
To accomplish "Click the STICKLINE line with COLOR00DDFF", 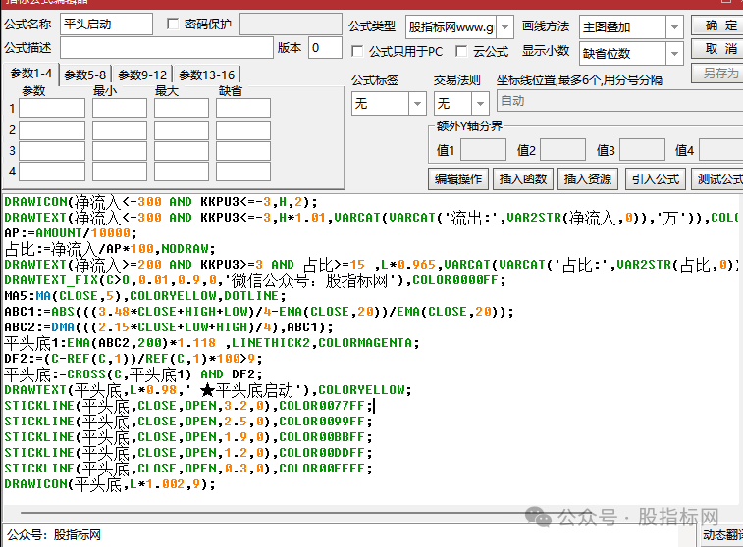I will click(188, 453).
